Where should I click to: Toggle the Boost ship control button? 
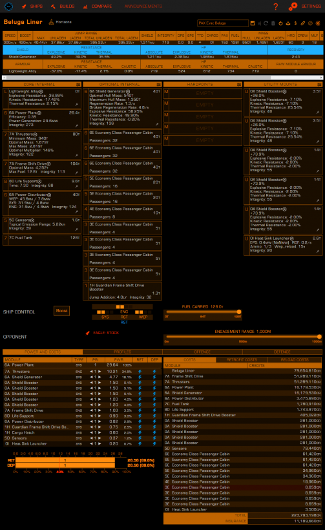pyautogui.click(x=61, y=311)
